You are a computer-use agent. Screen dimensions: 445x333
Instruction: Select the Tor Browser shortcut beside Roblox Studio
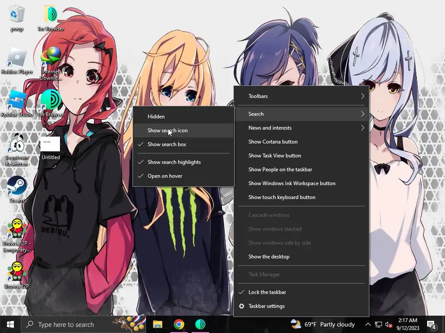pyautogui.click(x=51, y=104)
